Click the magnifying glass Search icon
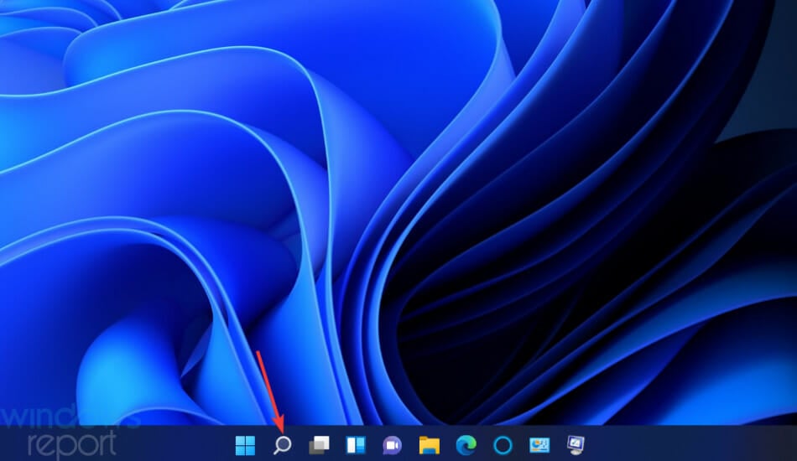 click(x=283, y=444)
